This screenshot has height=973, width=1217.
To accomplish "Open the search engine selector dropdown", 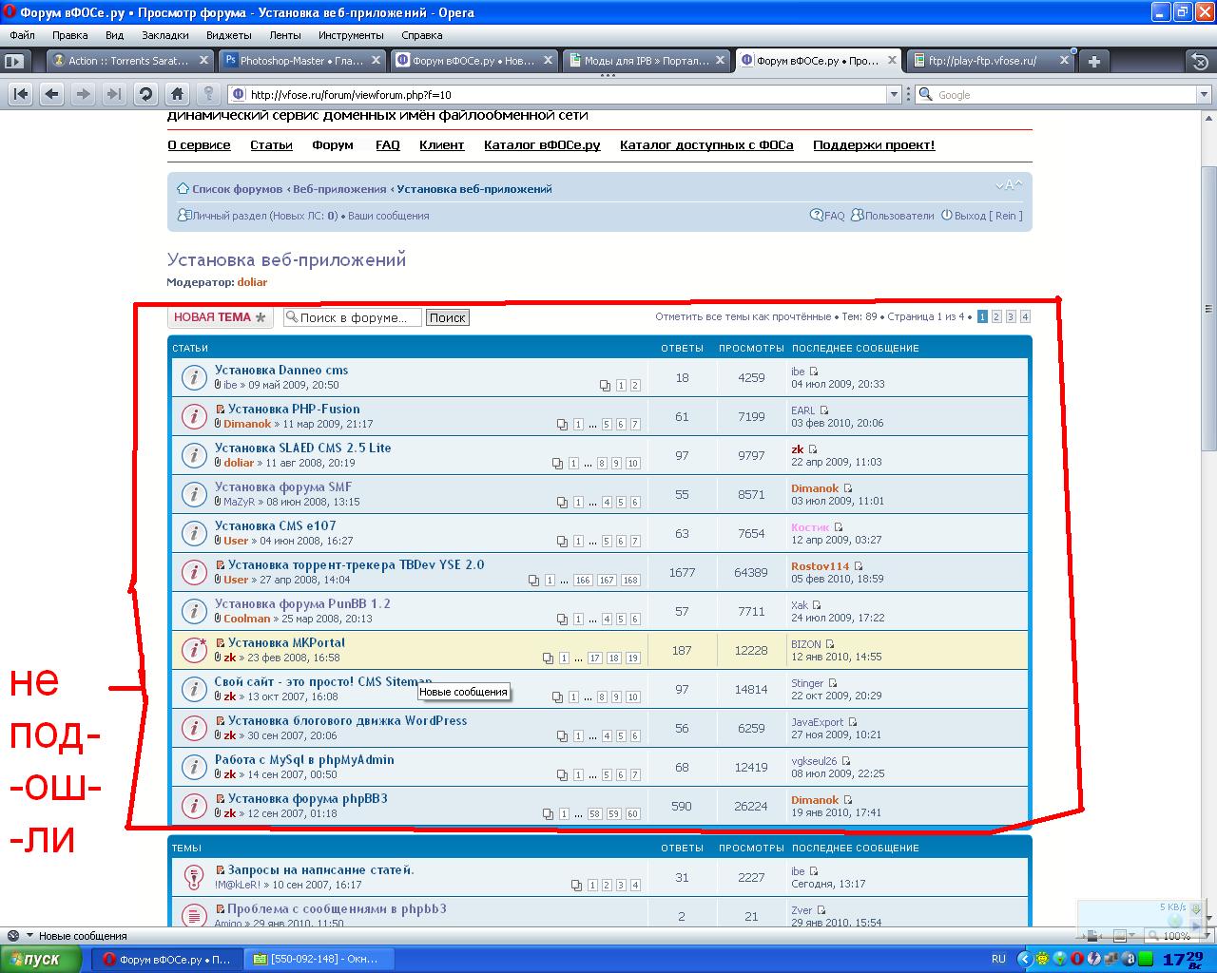I will (925, 94).
